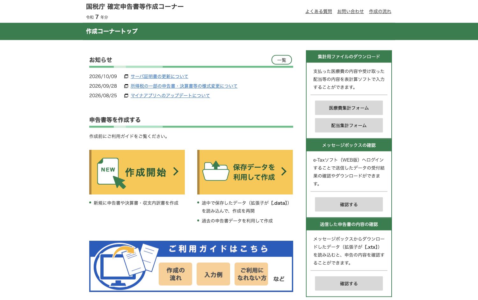478x300 pixels.
Task: Click the external link icon beside マイナアプリ notice
Action: pyautogui.click(x=126, y=96)
